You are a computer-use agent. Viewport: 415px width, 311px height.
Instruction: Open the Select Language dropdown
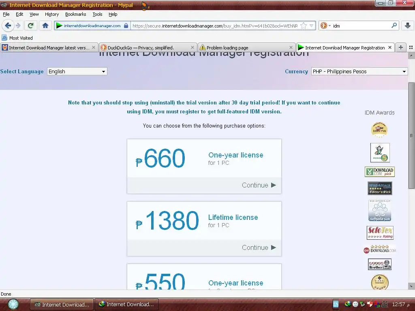click(77, 71)
